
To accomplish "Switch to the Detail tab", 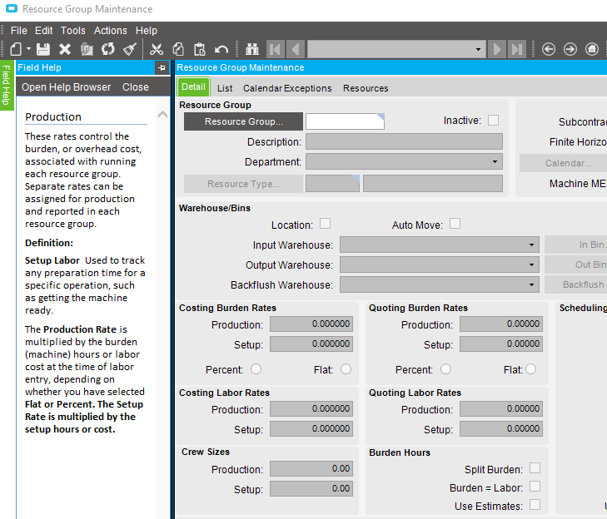I will [x=193, y=87].
